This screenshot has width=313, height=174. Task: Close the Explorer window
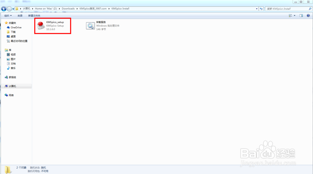[308, 2]
